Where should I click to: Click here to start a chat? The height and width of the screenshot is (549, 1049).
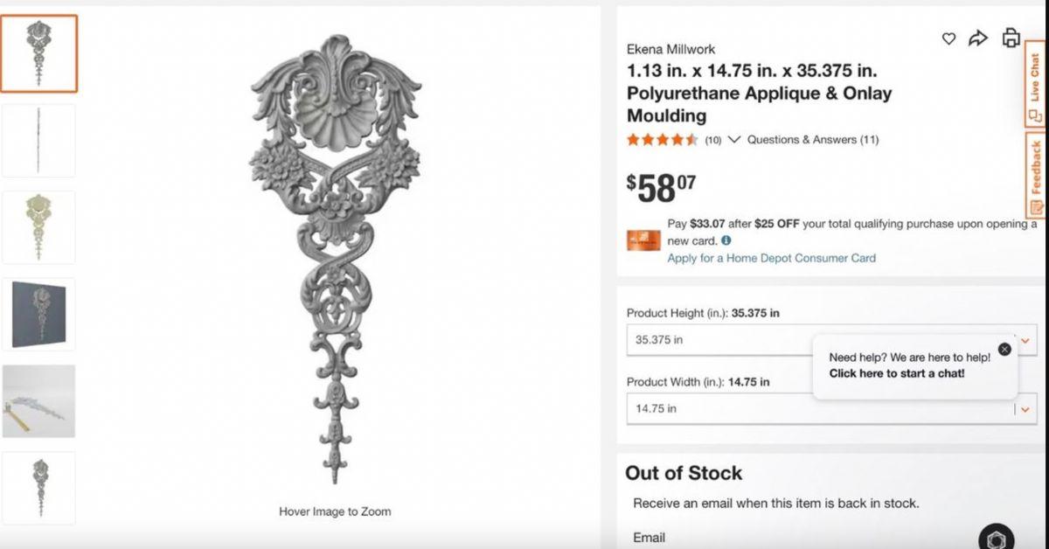[x=897, y=373]
